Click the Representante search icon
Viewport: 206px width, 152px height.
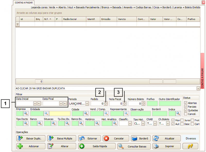point(127,113)
